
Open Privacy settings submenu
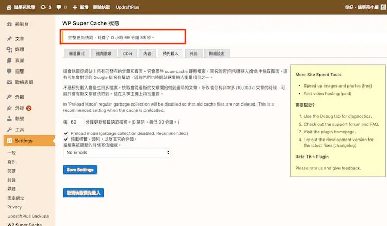(x=14, y=207)
